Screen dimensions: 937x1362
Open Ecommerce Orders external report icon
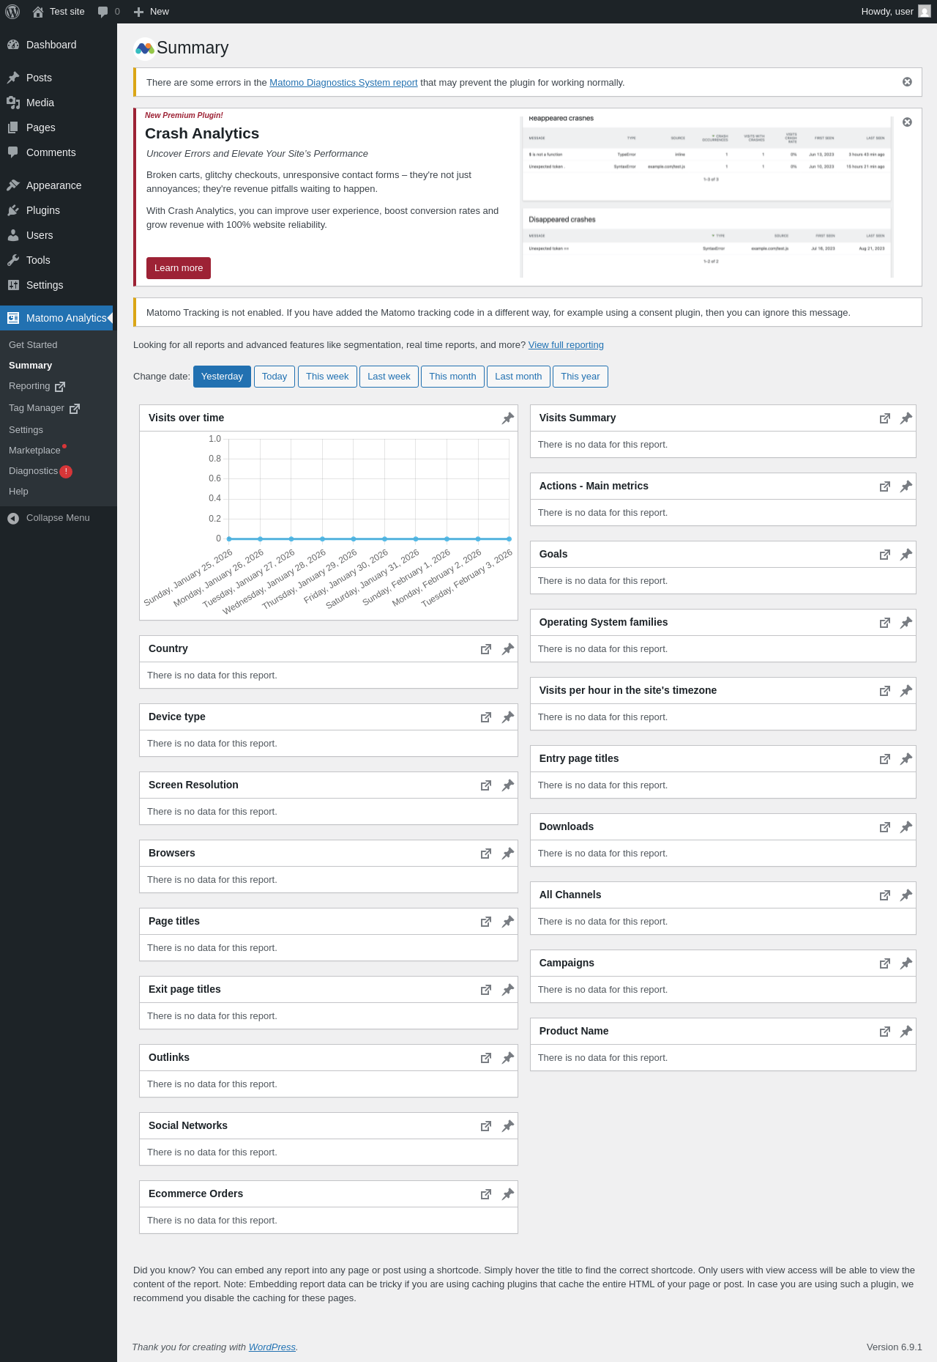[486, 1194]
